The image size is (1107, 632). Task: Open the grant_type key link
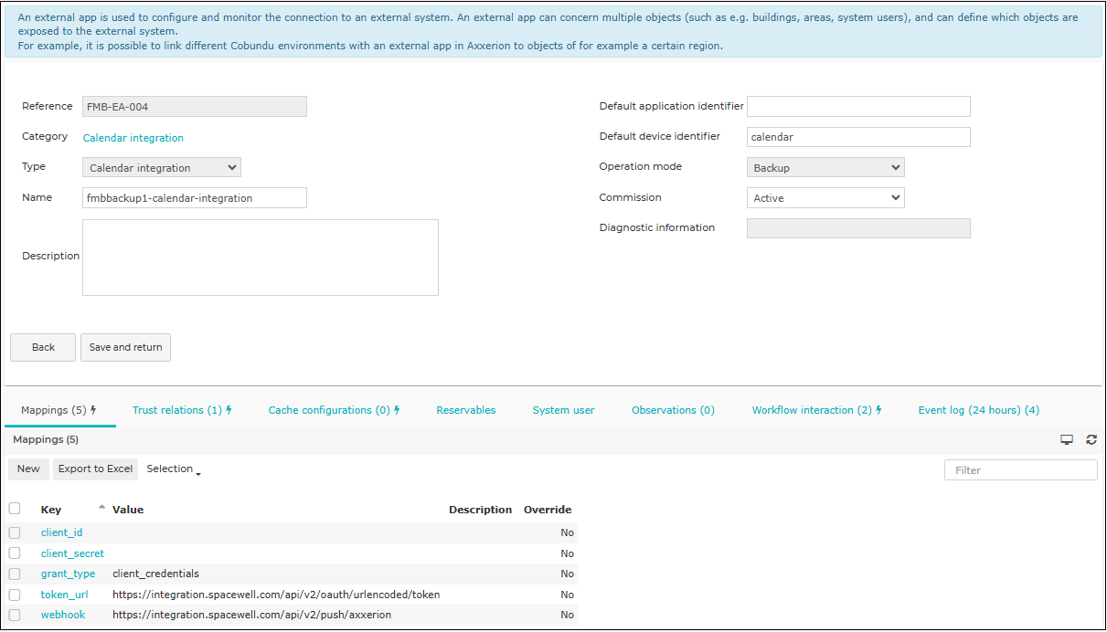coord(68,574)
